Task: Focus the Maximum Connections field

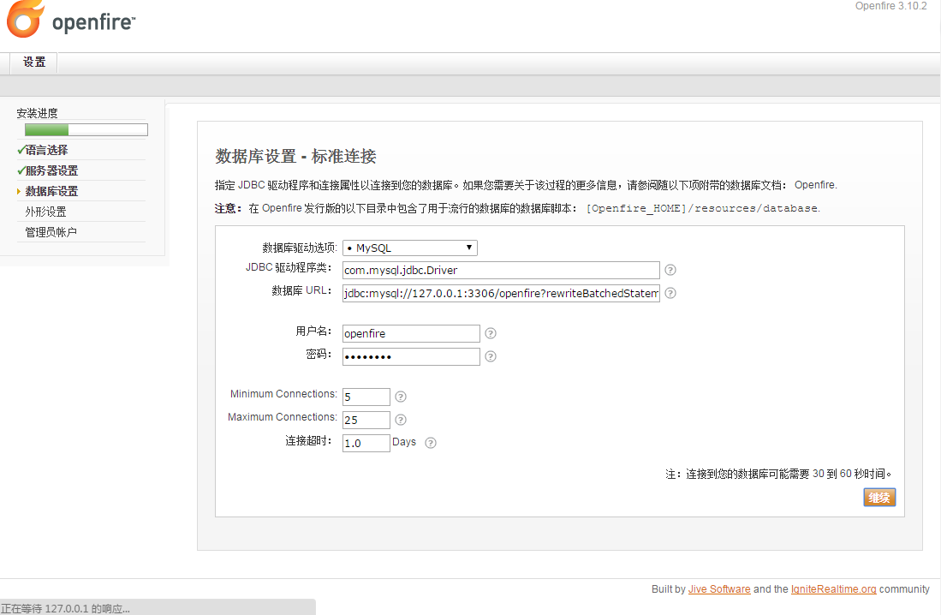Action: tap(366, 420)
